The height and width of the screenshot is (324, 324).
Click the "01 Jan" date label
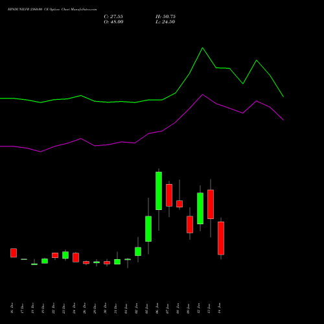click(126, 308)
